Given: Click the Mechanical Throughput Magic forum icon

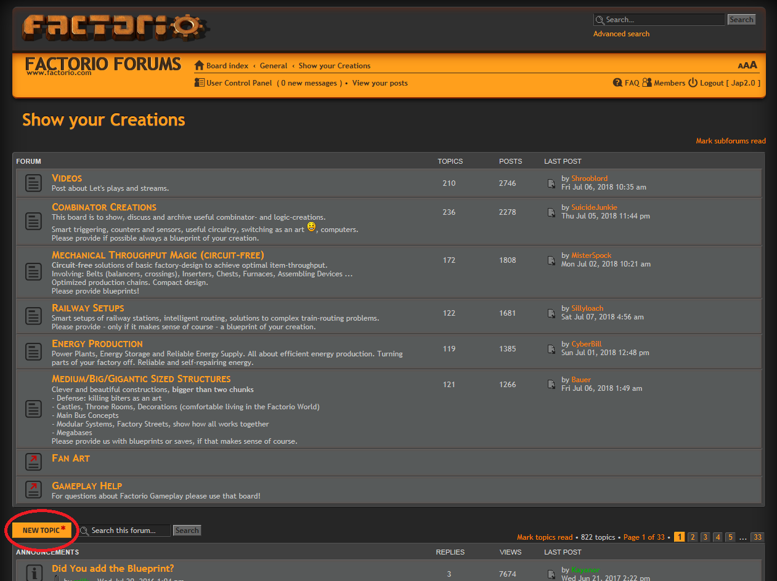Looking at the screenshot, I should (34, 271).
